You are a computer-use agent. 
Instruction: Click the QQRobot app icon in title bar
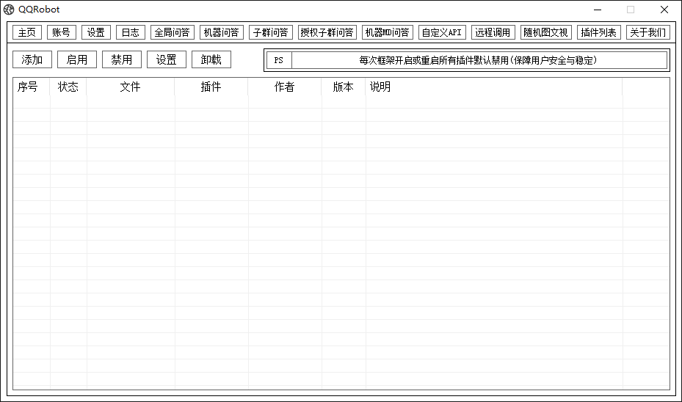[x=9, y=10]
